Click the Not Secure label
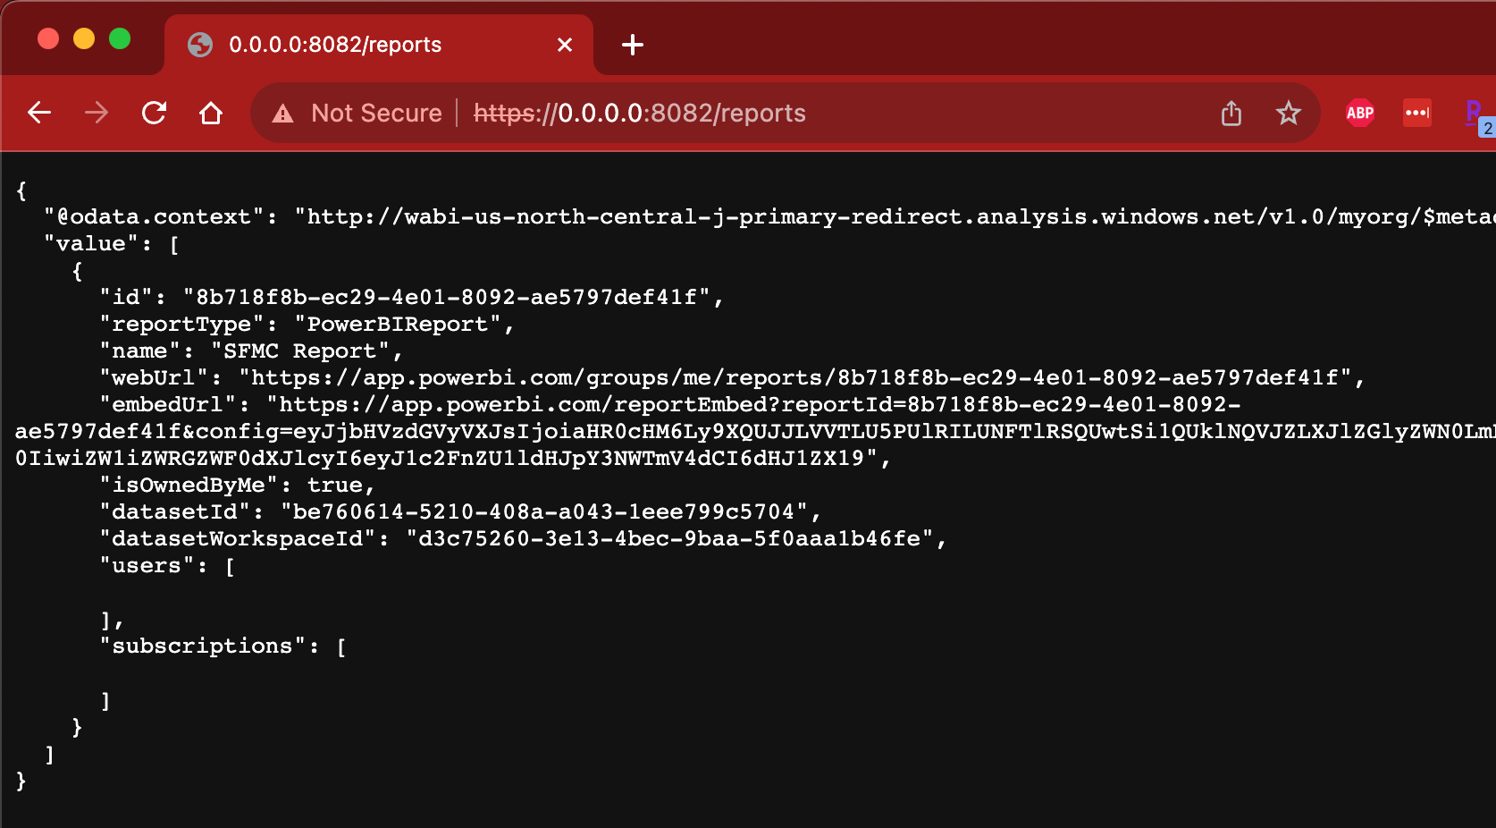This screenshot has height=828, width=1496. (x=376, y=114)
